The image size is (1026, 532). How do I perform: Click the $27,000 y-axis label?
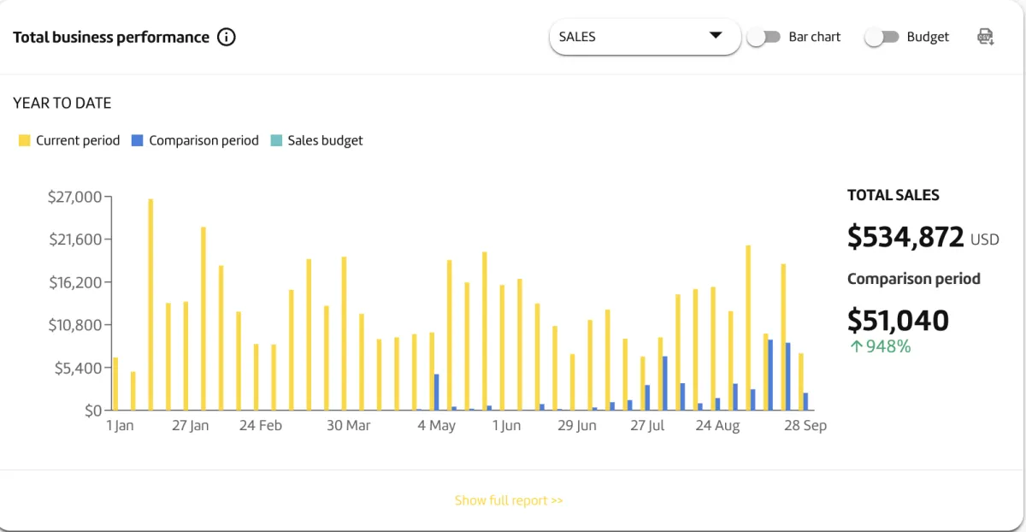point(74,197)
